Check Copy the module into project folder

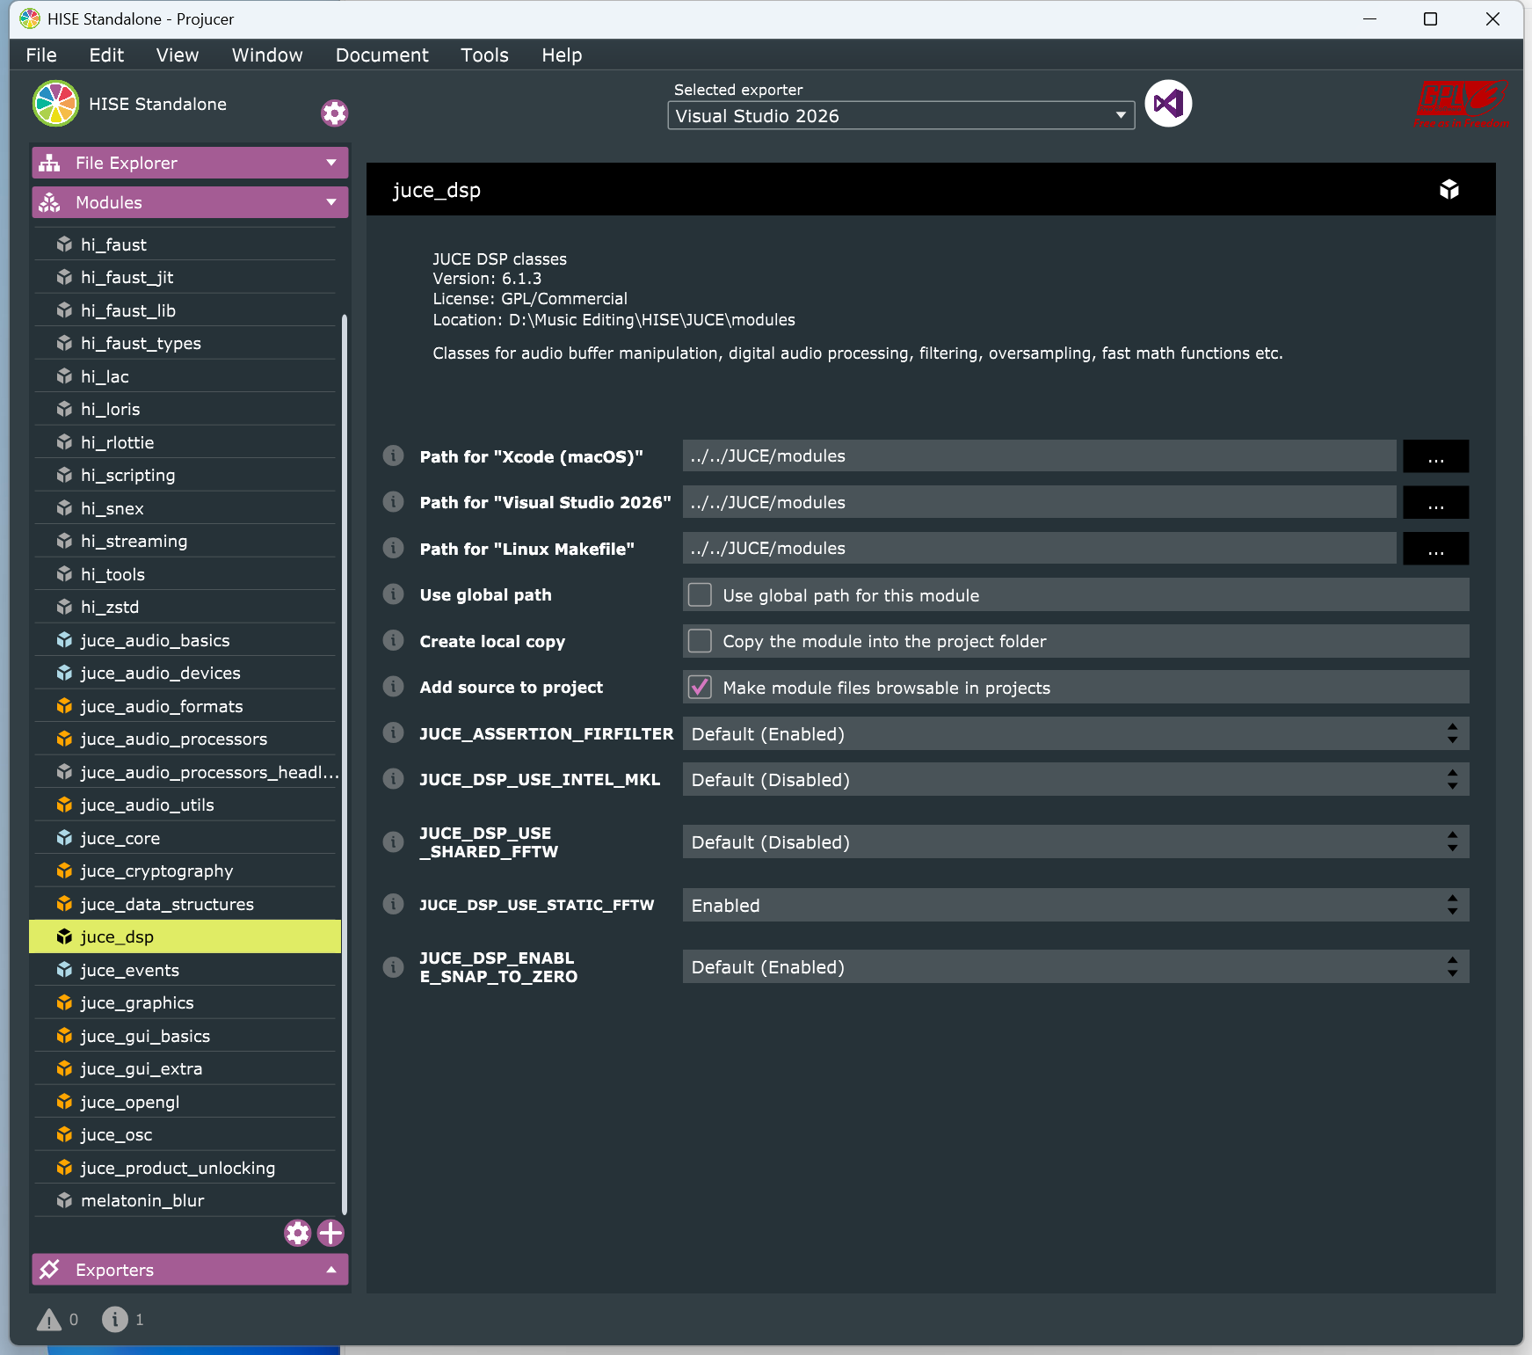click(701, 641)
